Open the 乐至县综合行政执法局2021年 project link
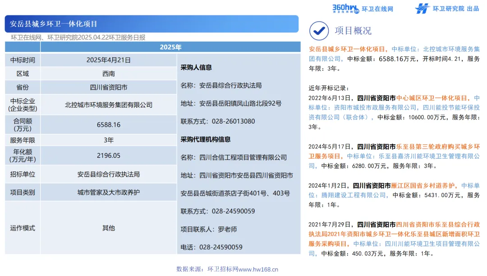 (395, 234)
